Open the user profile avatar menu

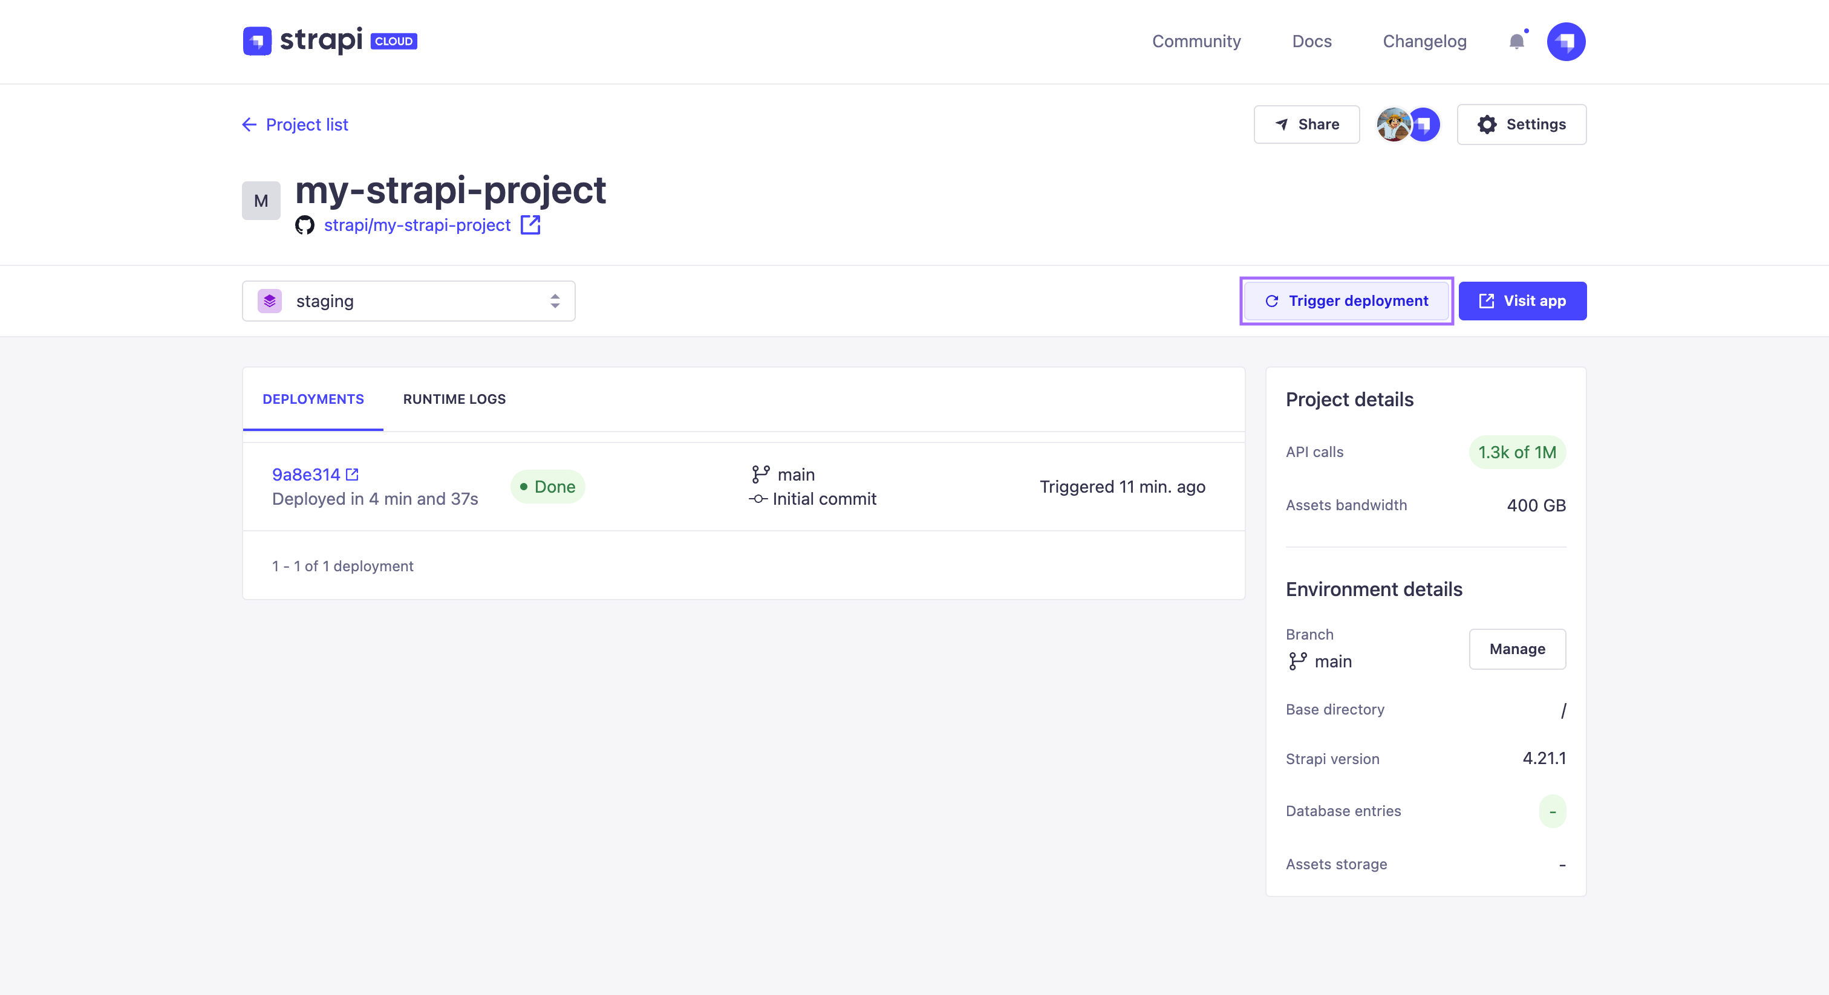coord(1565,41)
